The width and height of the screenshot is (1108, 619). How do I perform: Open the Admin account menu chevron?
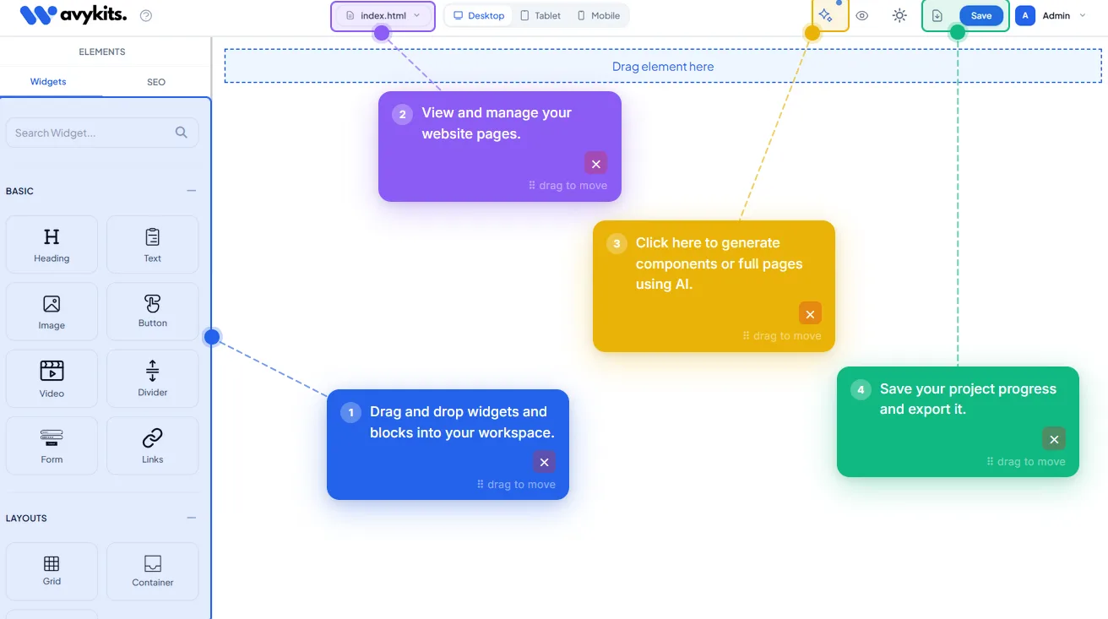[1083, 15]
